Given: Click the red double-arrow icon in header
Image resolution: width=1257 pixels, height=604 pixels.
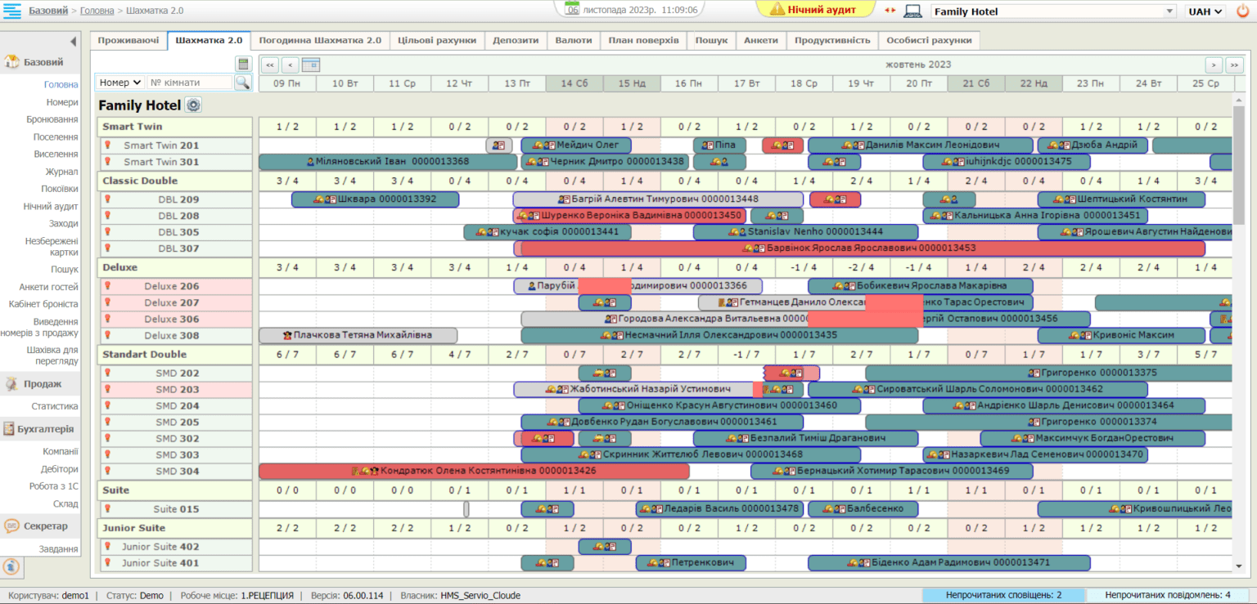Looking at the screenshot, I should point(890,11).
